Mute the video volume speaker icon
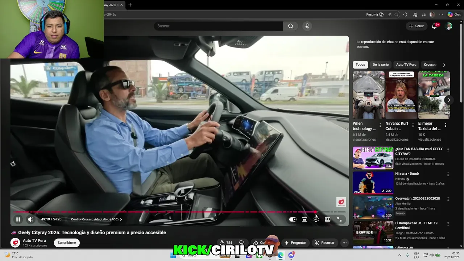Viewport: 464px width, 261px height. (31, 219)
